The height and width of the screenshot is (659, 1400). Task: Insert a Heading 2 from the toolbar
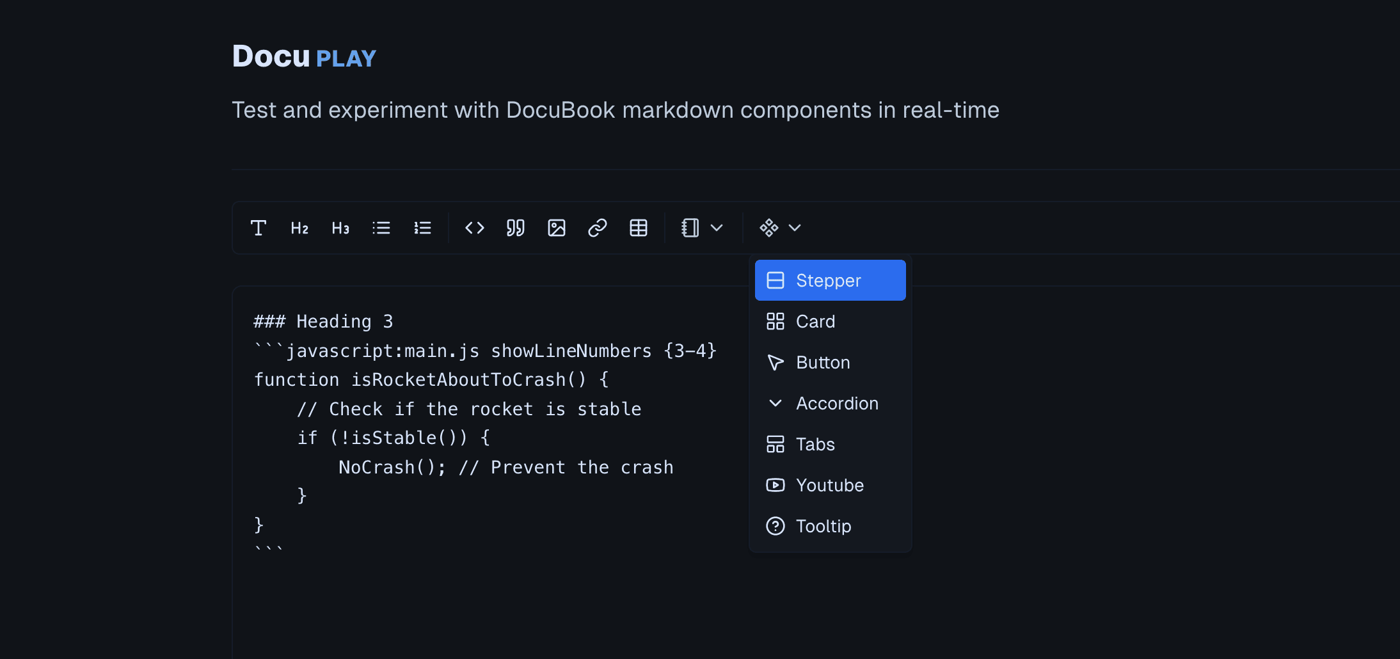click(x=299, y=228)
